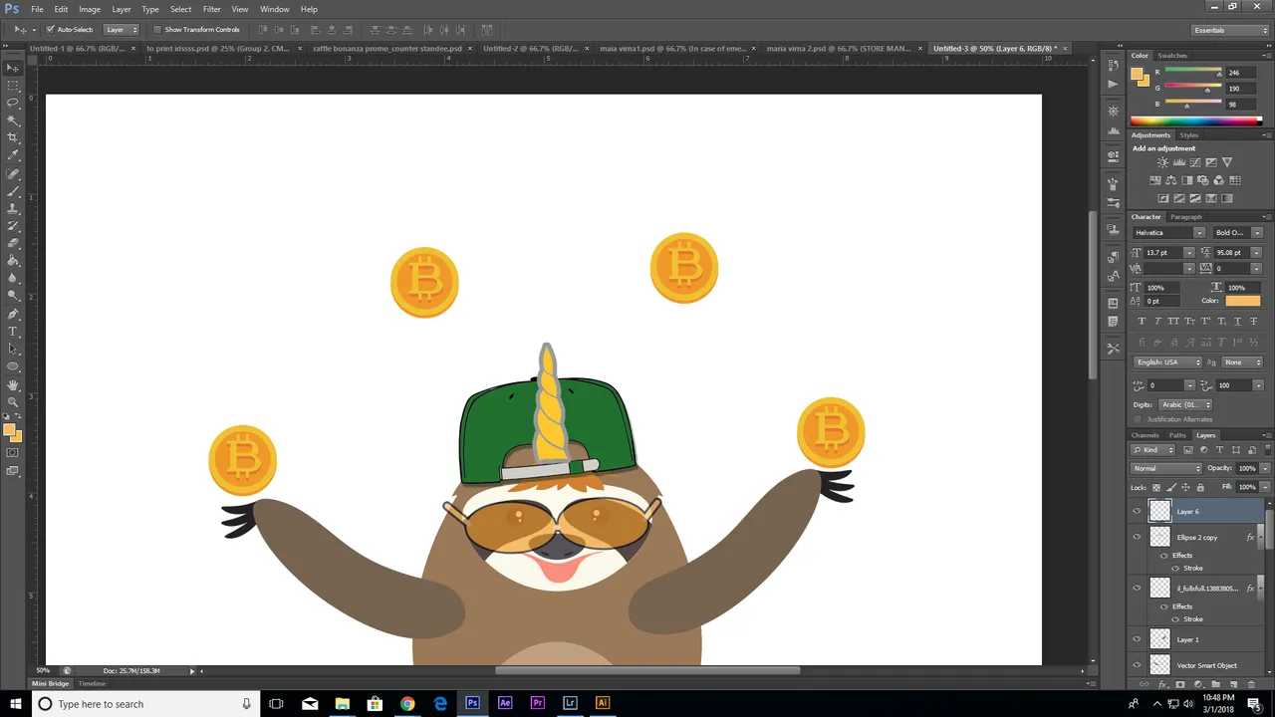
Task: Select the Zoom tool in toolbar
Action: pos(13,402)
